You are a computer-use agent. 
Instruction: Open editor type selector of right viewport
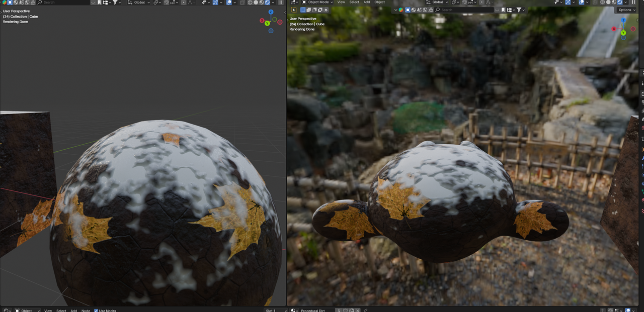293,3
